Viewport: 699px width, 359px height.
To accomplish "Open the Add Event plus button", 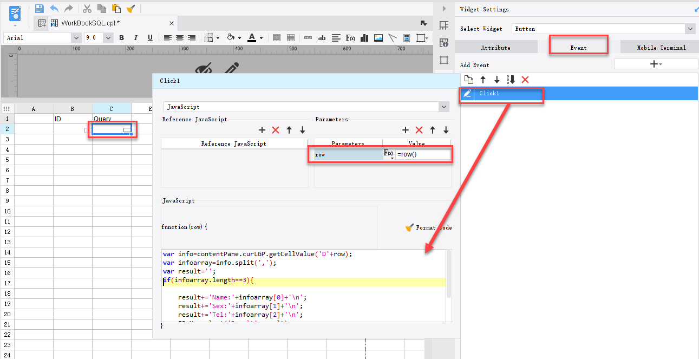I will point(655,63).
